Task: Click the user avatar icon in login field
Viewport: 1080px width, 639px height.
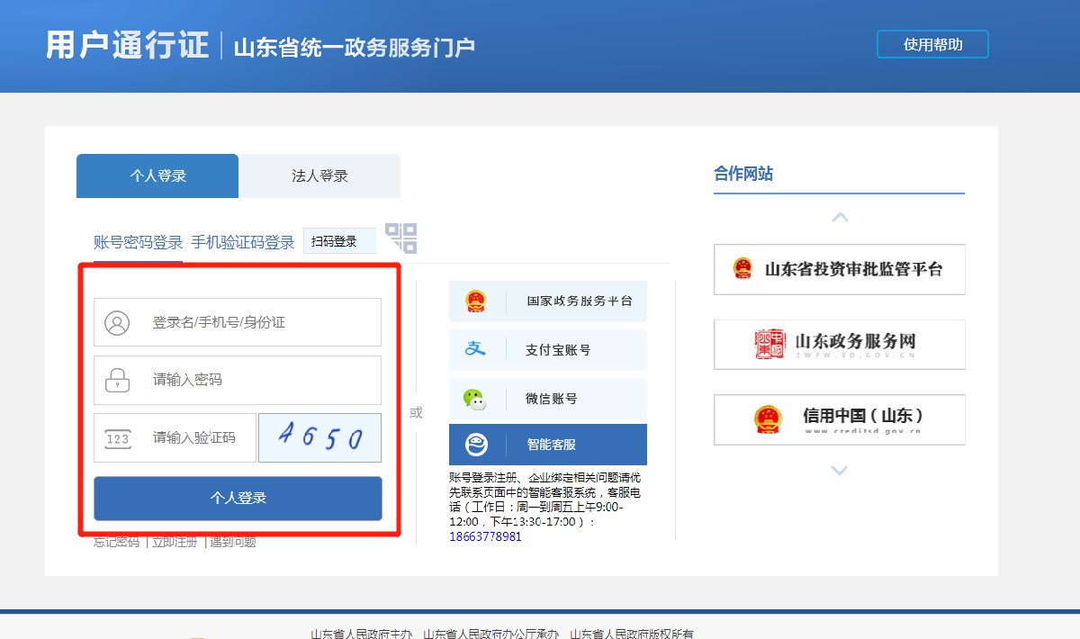Action: pyautogui.click(x=117, y=322)
